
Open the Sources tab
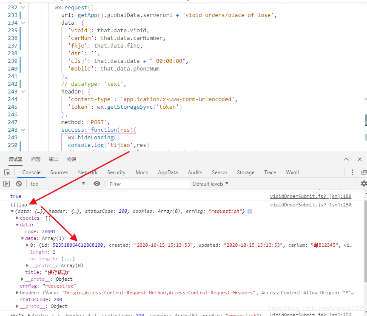(59, 172)
